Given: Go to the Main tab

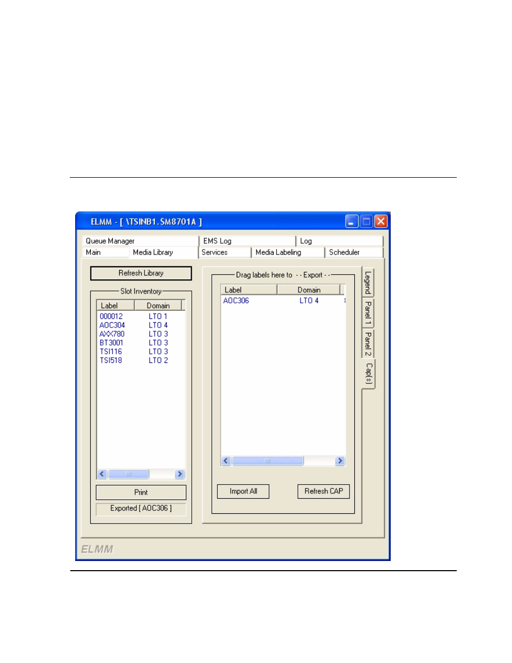Looking at the screenshot, I should pyautogui.click(x=105, y=252).
